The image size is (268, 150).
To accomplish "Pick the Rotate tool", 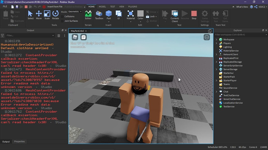I will pyautogui.click(x=55, y=15).
